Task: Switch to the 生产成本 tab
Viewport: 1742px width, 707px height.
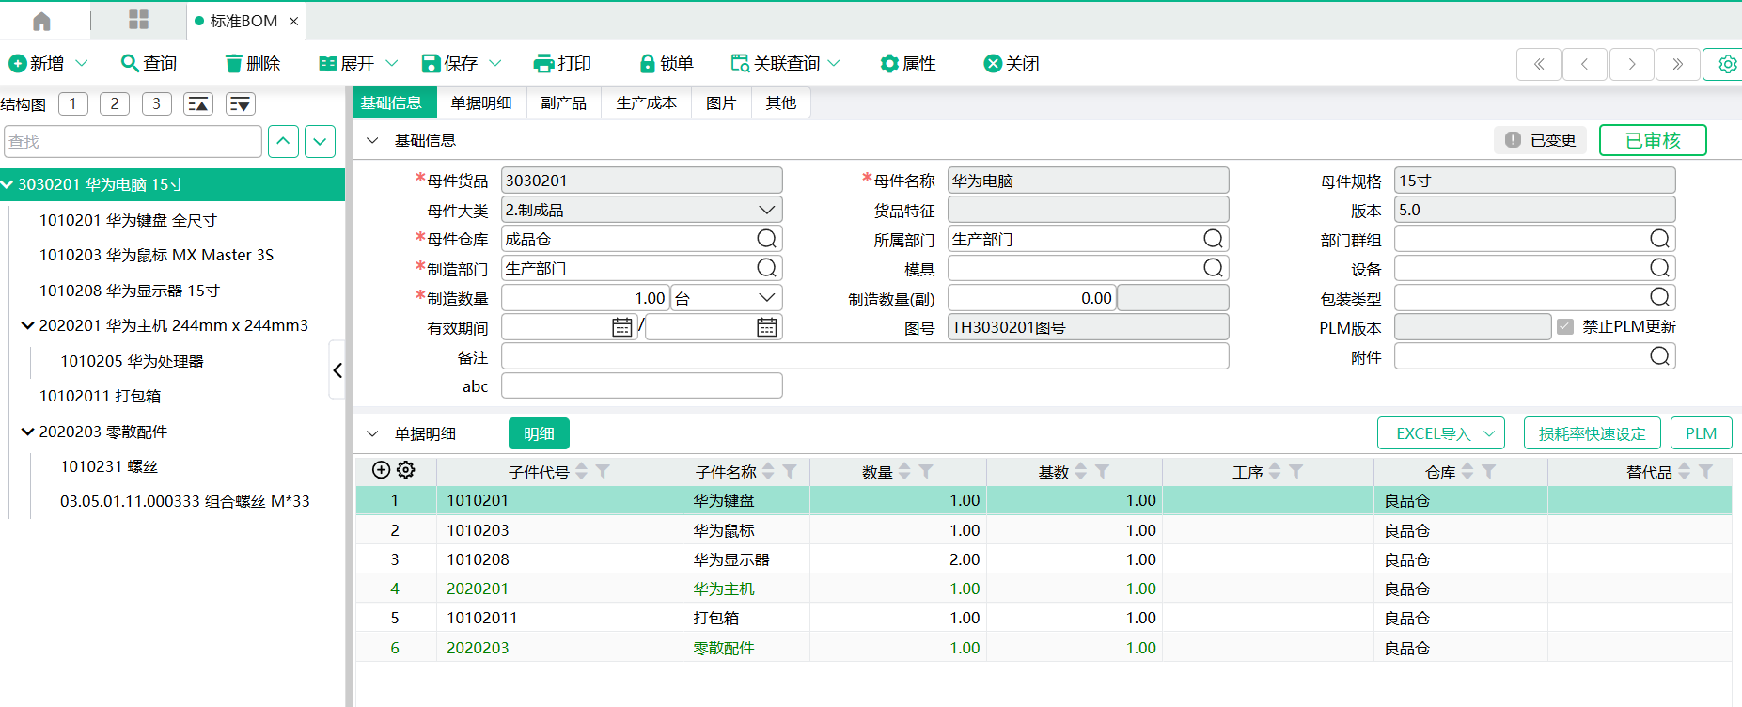Action: (646, 102)
